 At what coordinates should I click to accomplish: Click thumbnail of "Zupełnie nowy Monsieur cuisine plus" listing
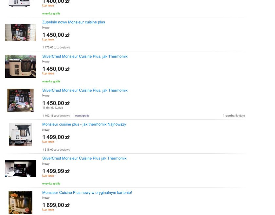point(20,32)
